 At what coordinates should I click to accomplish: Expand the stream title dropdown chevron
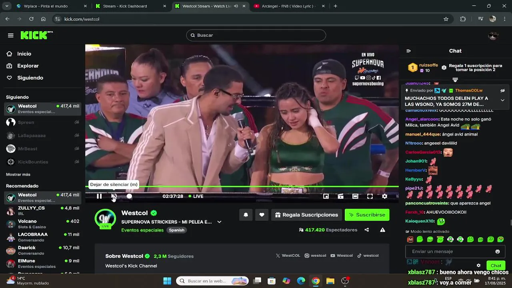[x=219, y=222]
